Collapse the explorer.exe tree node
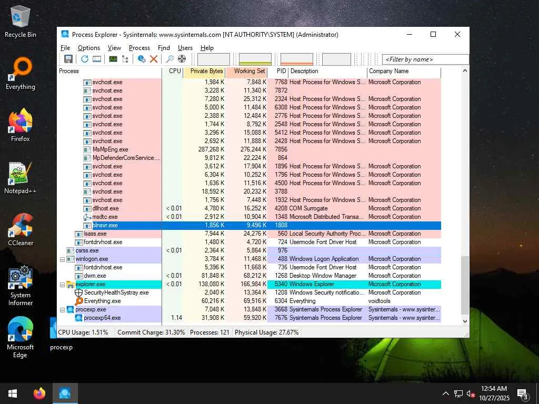This screenshot has height=404, width=539. click(x=62, y=285)
